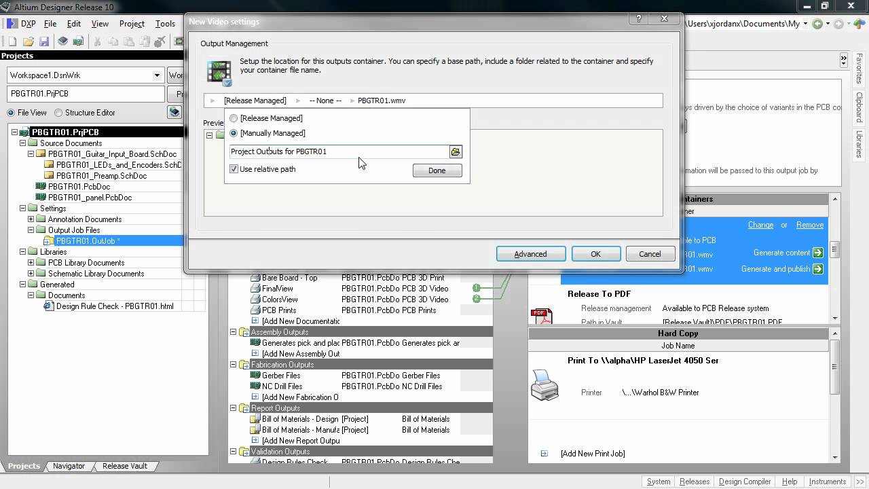Select the [Manually Managed] radio button

[x=234, y=133]
